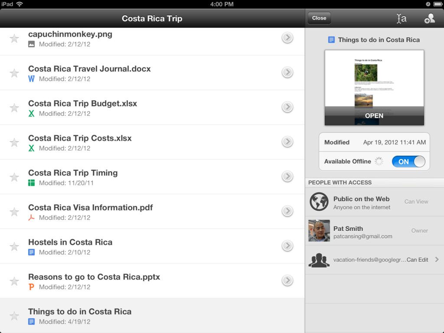Star Reasons to go to Costa Rica.pptx
Image resolution: width=444 pixels, height=333 pixels.
tap(14, 281)
